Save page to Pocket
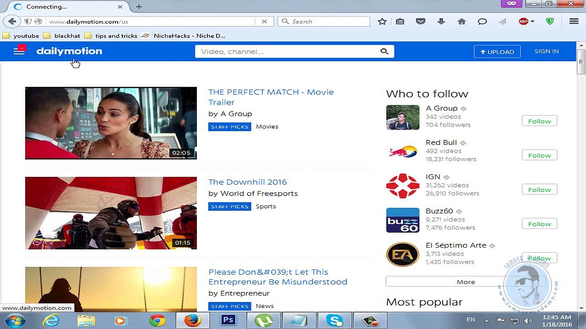 (x=421, y=21)
